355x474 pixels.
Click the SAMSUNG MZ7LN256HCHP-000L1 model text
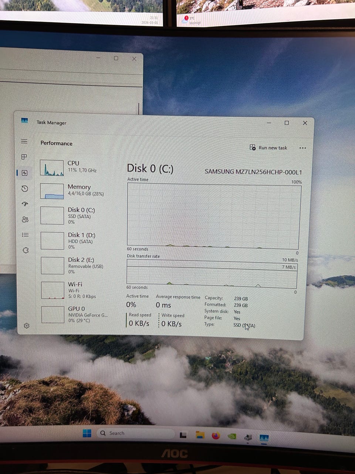pyautogui.click(x=253, y=172)
